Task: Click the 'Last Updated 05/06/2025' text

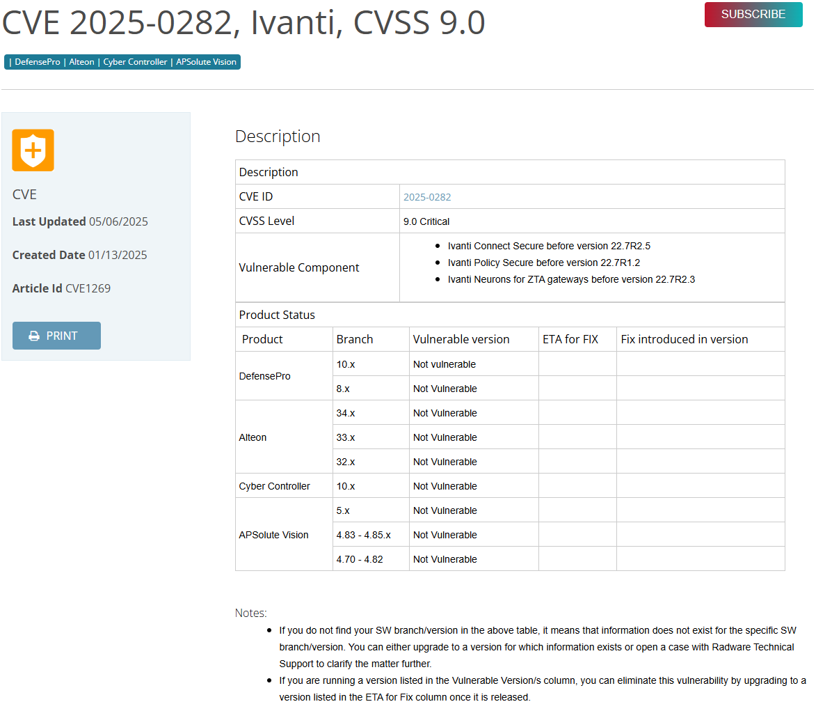Action: click(x=80, y=221)
